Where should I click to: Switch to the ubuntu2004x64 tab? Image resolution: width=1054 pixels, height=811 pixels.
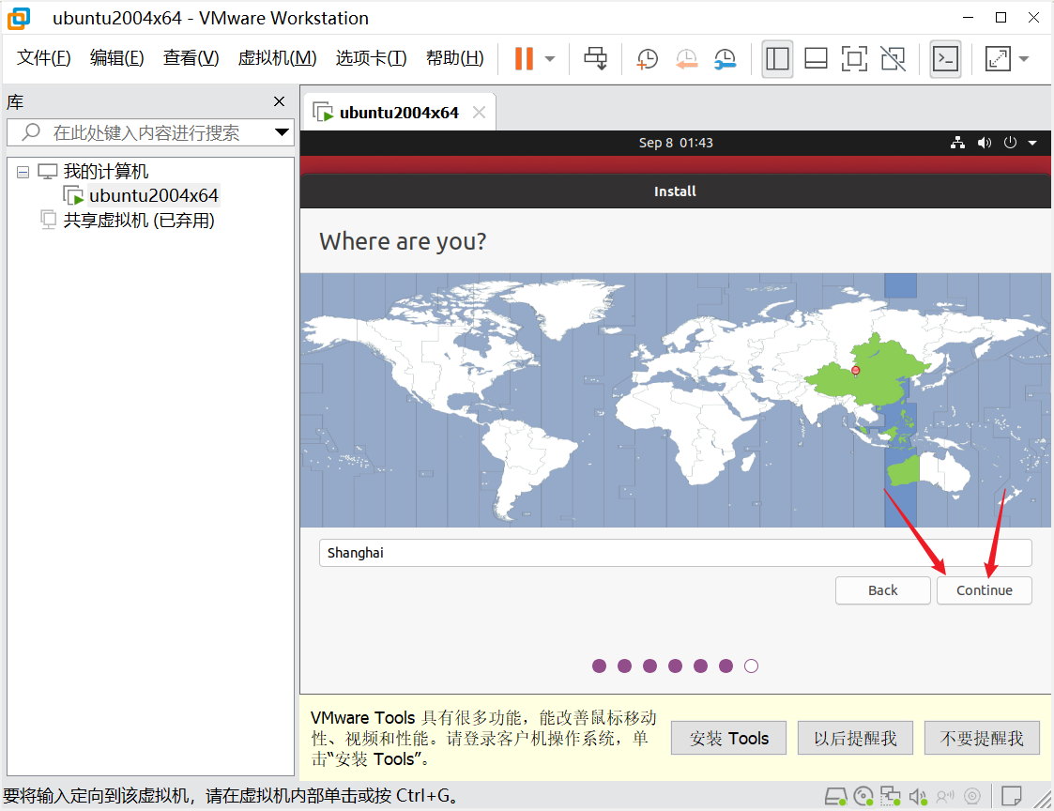click(x=399, y=113)
